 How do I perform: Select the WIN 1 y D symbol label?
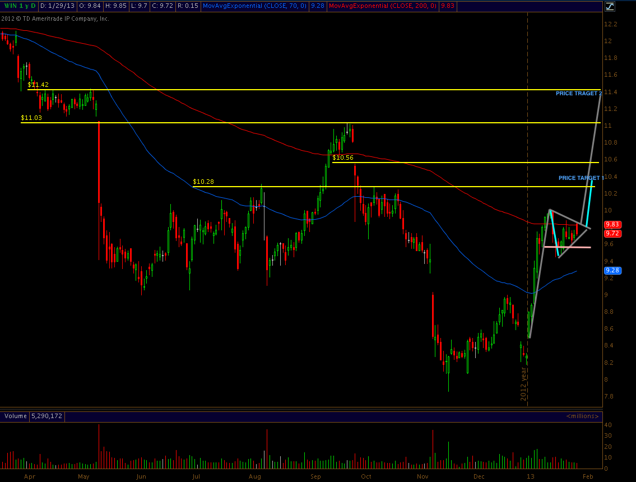click(18, 6)
